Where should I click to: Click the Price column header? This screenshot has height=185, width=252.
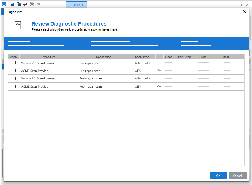click(x=203, y=57)
